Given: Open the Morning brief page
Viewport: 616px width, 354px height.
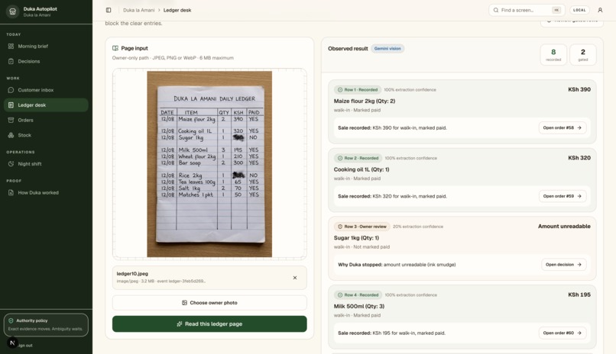Looking at the screenshot, I should (x=46, y=47).
